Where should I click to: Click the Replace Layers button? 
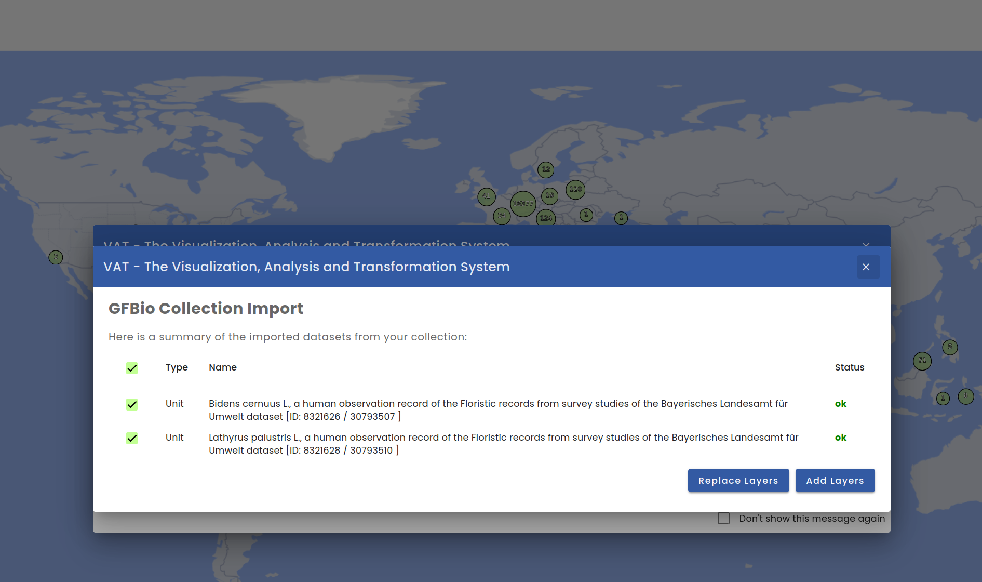(738, 481)
